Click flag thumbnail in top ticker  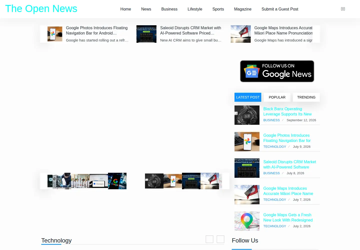(241, 34)
